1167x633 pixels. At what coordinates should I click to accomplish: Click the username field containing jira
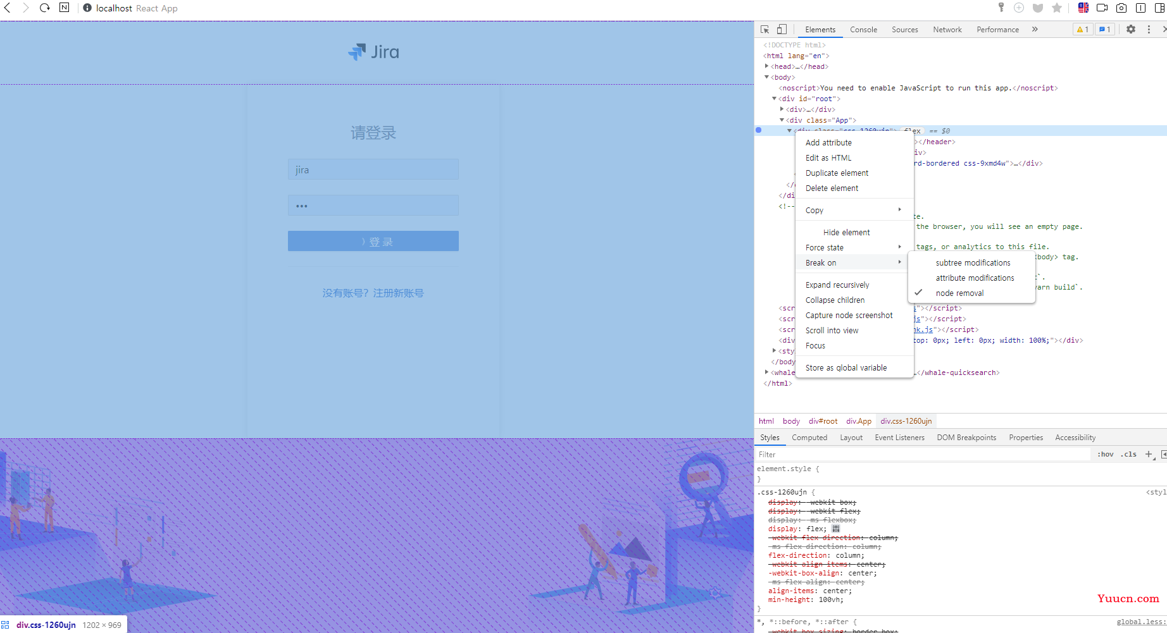coord(373,169)
